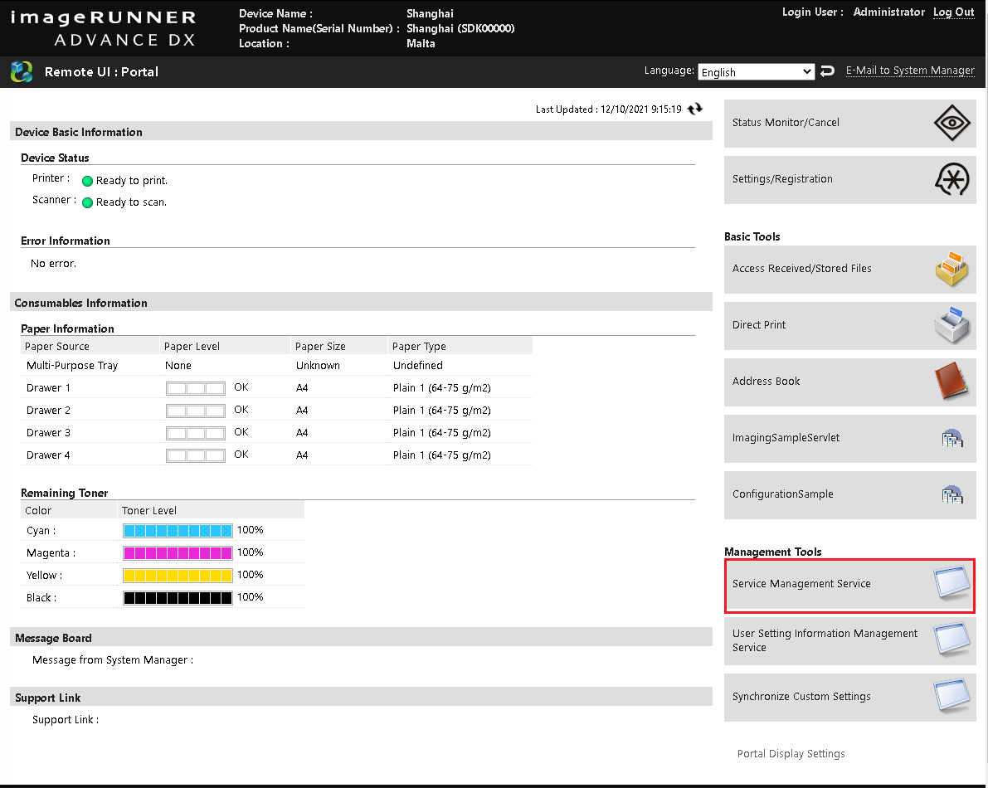Open the Access Received/Stored Files box icon
This screenshot has height=788, width=988.
951,269
